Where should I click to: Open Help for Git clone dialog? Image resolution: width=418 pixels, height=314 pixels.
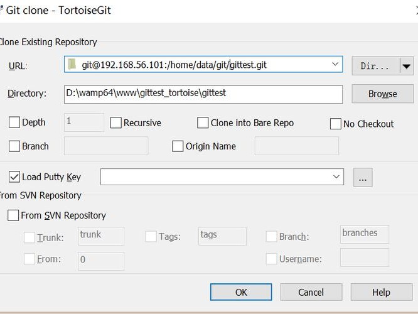(382, 292)
